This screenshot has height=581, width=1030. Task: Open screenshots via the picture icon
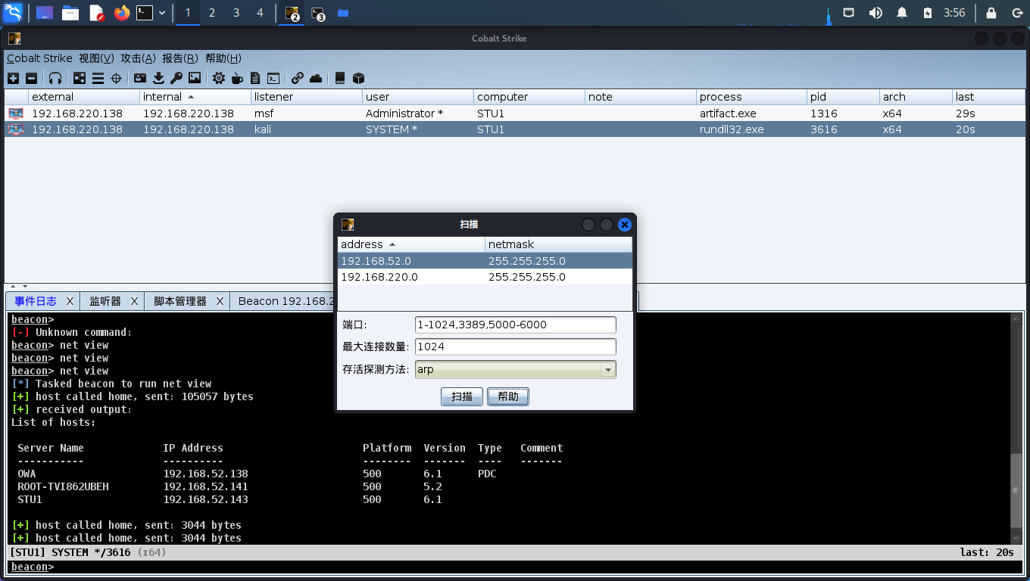tap(195, 78)
